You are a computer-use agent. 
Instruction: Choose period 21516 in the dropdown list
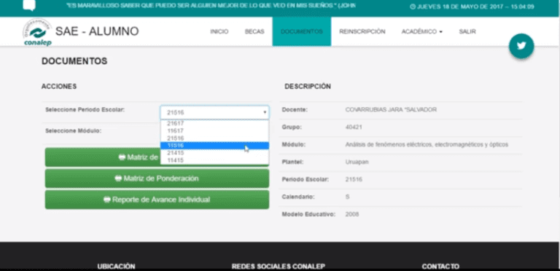(214, 138)
